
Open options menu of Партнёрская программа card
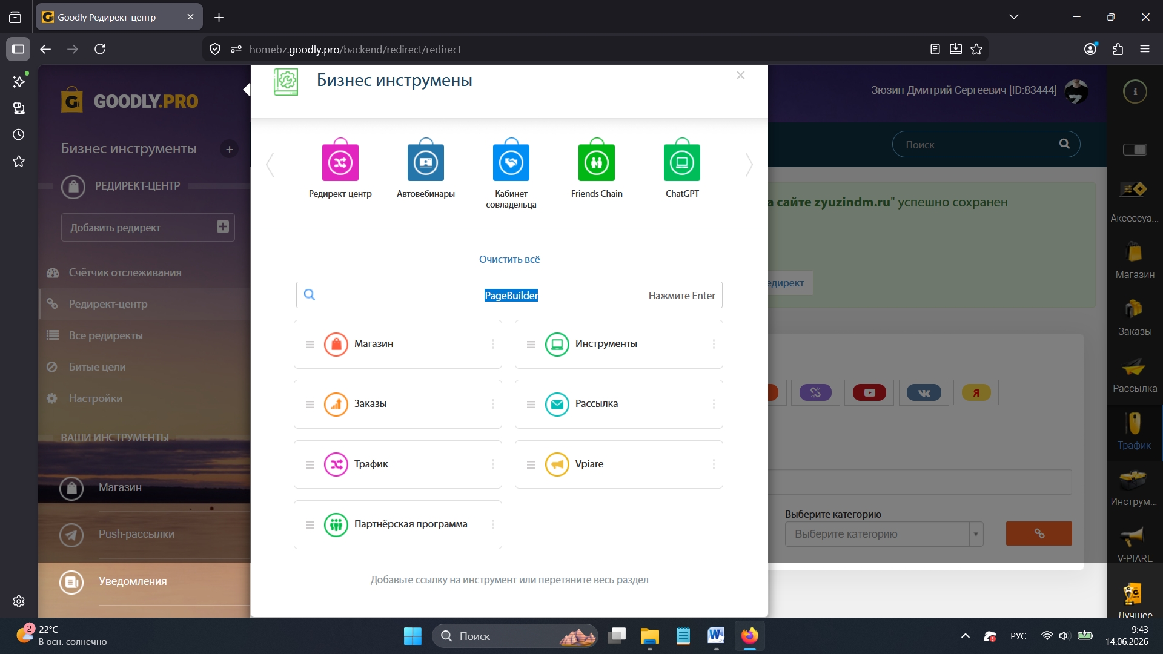[x=493, y=524]
